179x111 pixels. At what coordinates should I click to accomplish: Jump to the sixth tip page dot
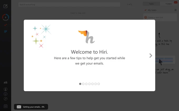click(x=96, y=84)
